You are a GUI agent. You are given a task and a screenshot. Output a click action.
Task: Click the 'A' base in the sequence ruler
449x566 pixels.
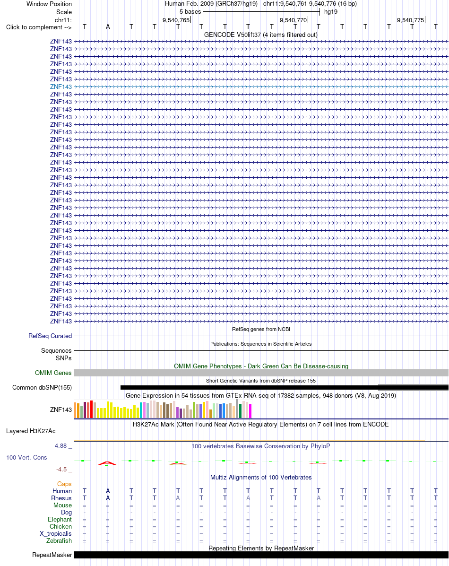[x=108, y=26]
